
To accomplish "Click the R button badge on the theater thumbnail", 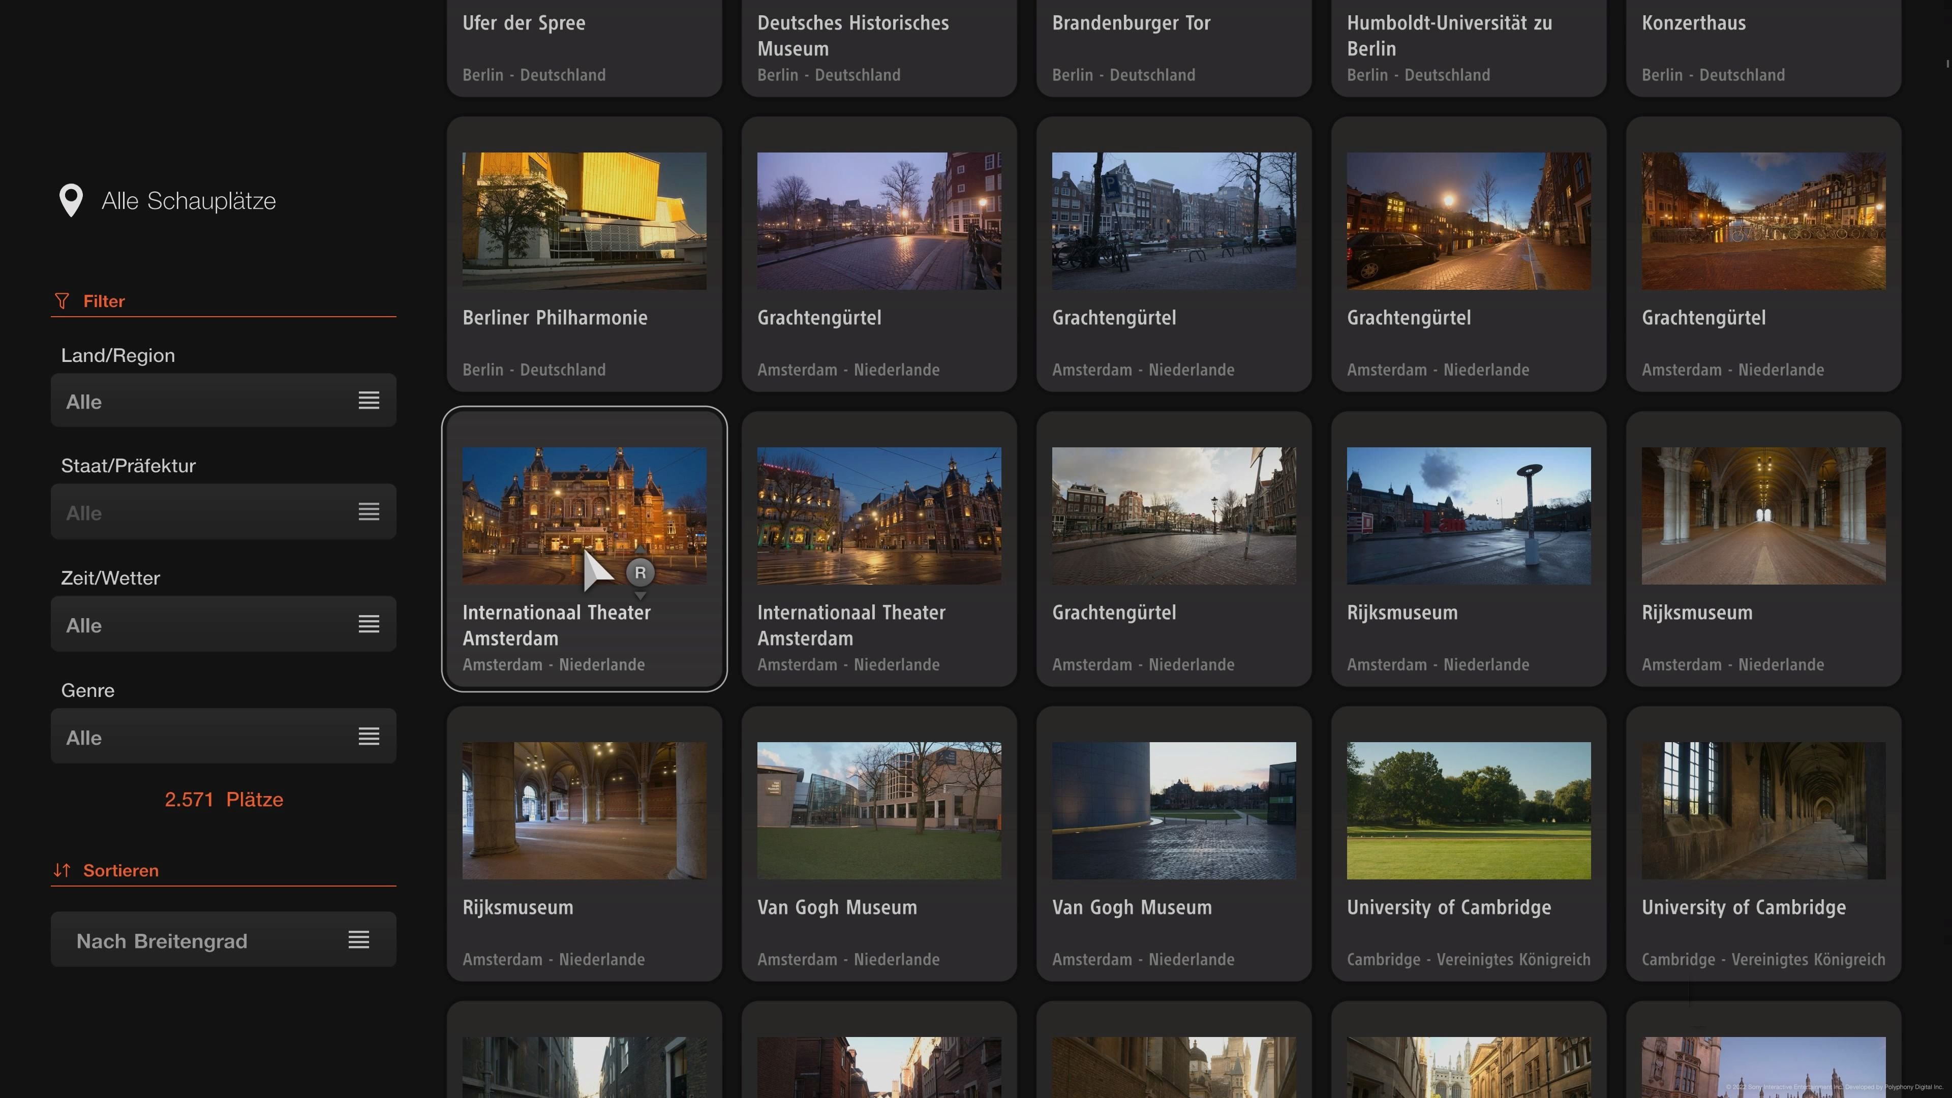I will pos(640,573).
